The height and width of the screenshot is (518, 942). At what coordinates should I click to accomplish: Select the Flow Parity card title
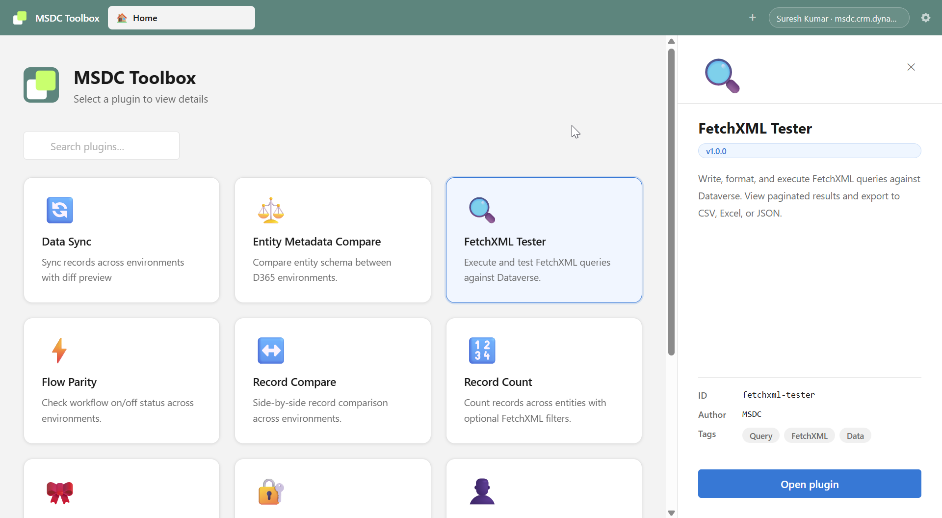click(69, 382)
